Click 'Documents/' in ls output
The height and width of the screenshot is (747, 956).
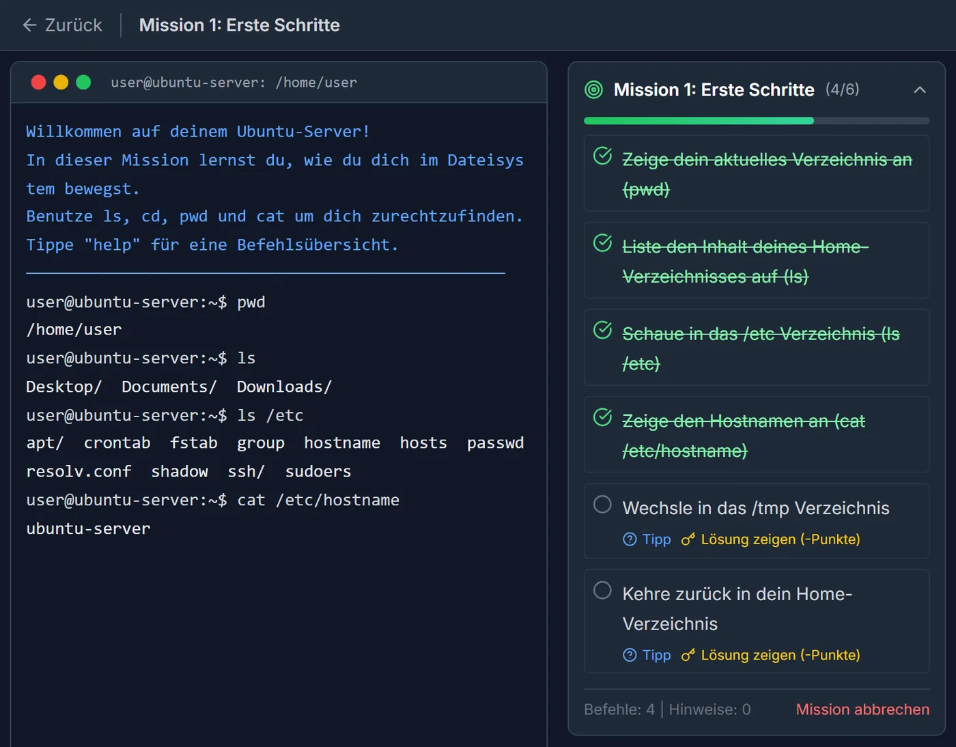tap(169, 386)
